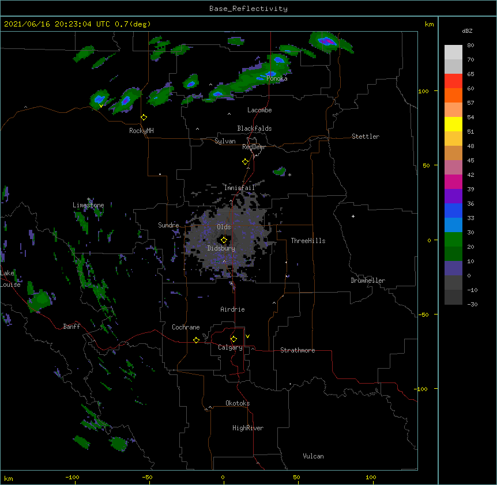Click the HighRiver label
The width and height of the screenshot is (497, 485).
pyautogui.click(x=248, y=428)
